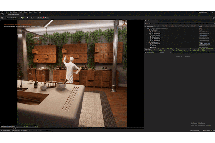The image size is (215, 143).
Task: Advance a single frame
Action: (x=41, y=18)
